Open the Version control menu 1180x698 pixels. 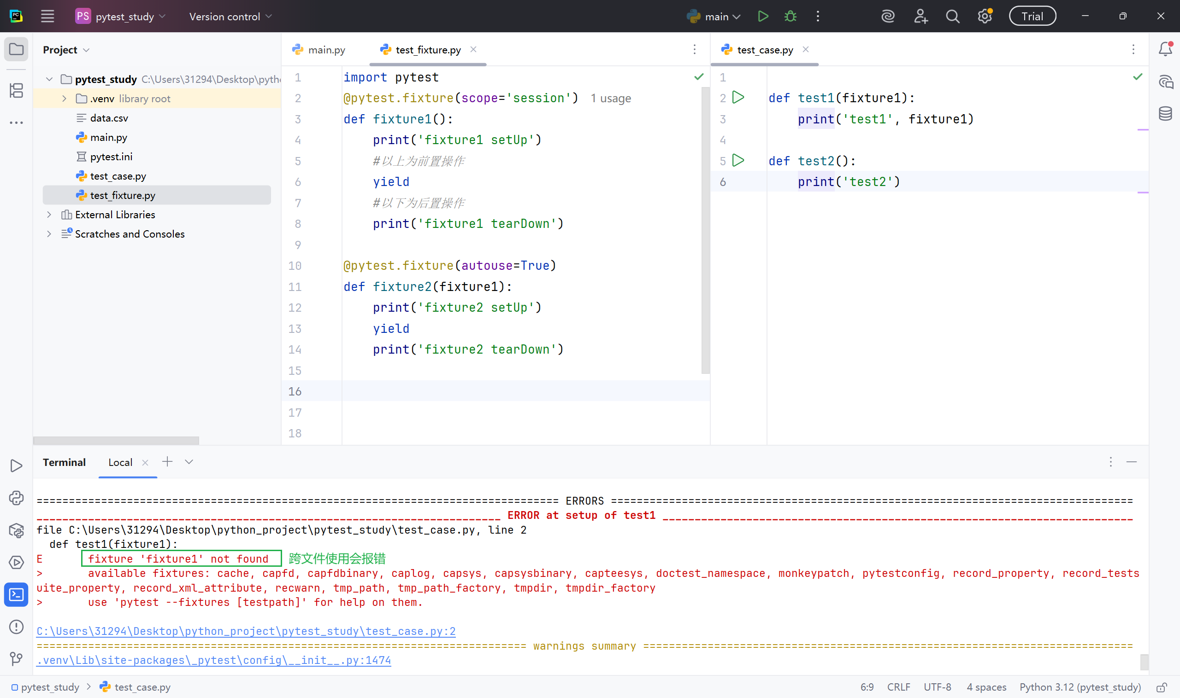pos(230,17)
